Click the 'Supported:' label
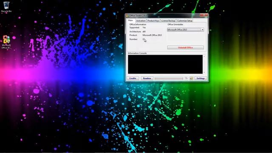 (x=134, y=28)
